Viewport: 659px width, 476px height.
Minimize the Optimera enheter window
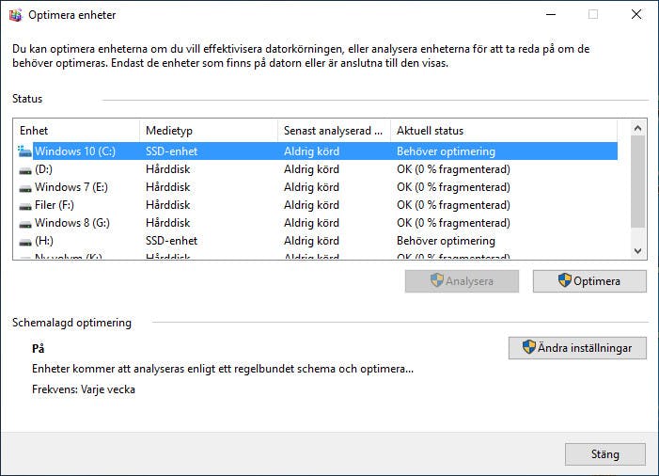(x=551, y=15)
